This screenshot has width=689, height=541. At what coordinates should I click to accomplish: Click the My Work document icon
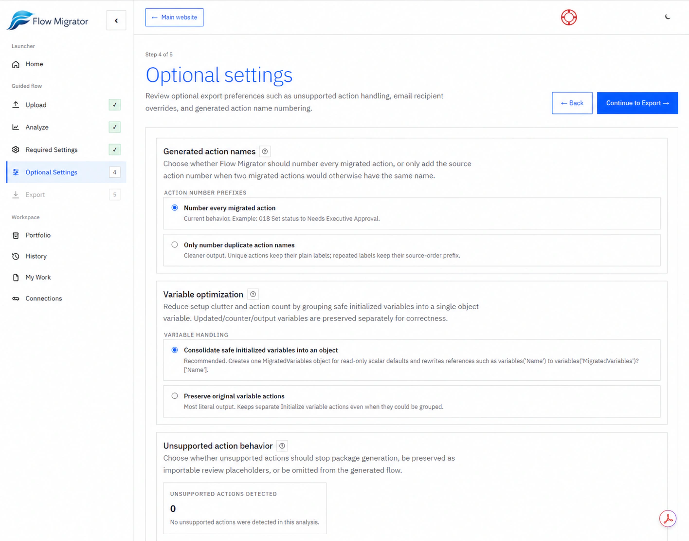(x=16, y=277)
